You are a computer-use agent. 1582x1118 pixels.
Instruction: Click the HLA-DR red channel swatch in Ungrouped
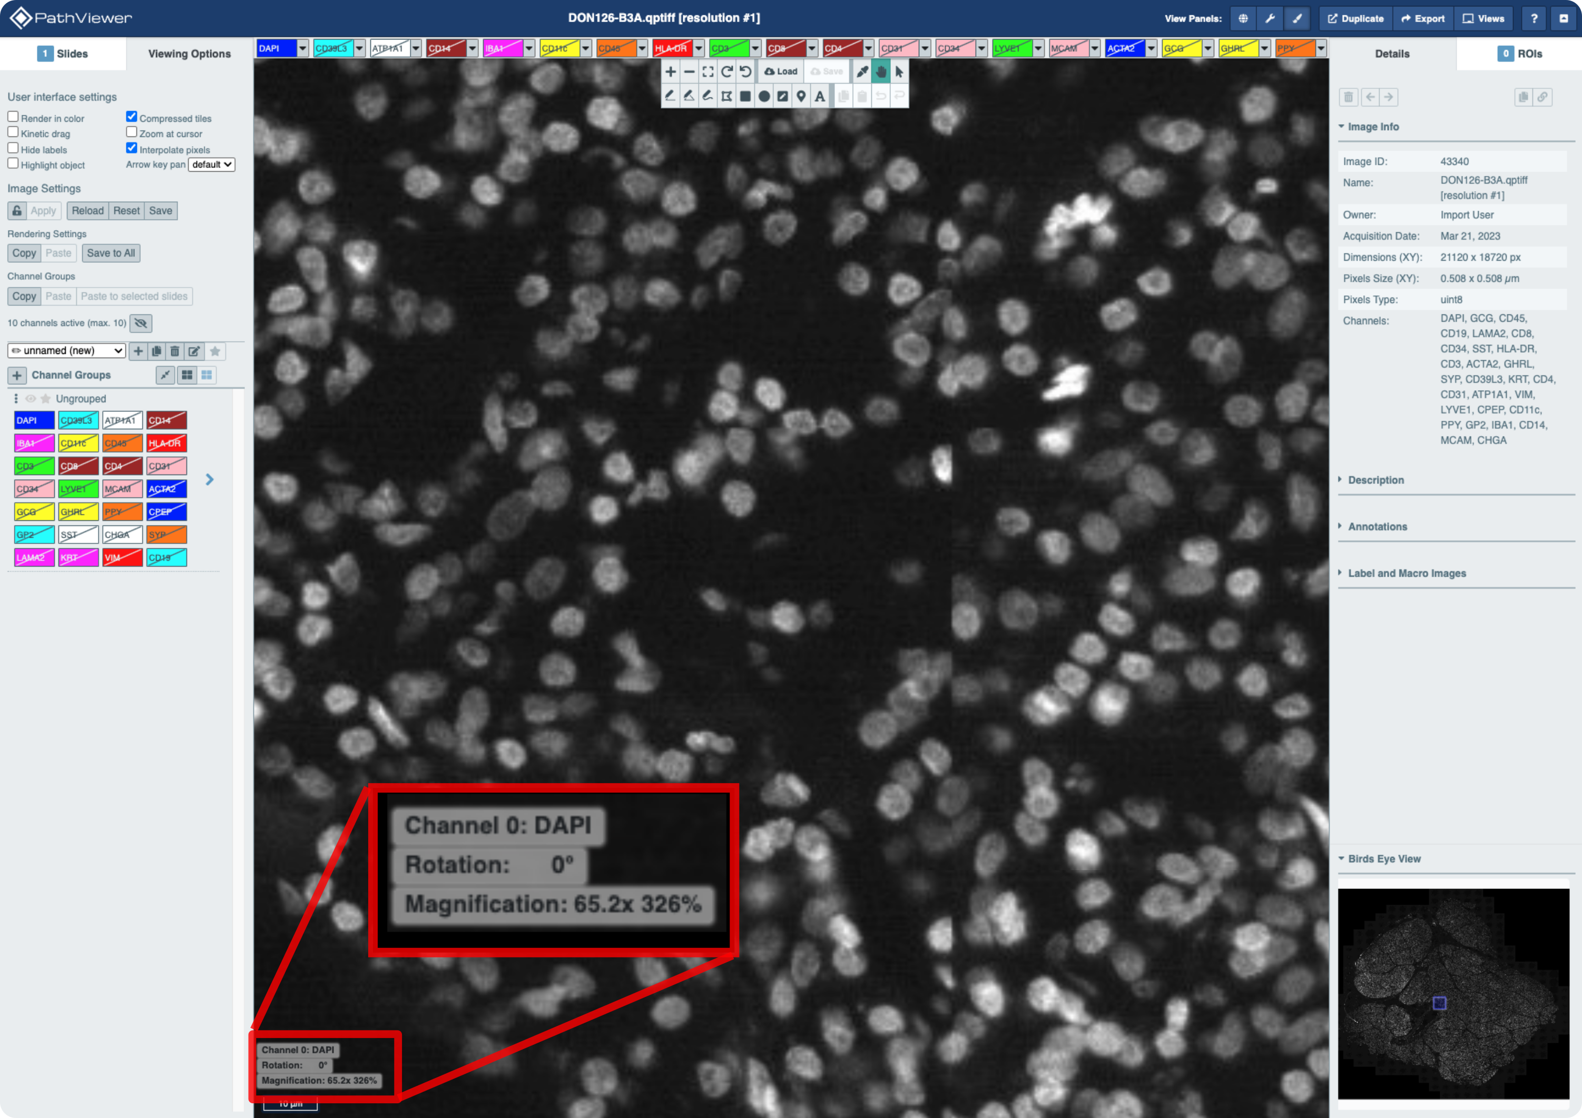click(166, 443)
